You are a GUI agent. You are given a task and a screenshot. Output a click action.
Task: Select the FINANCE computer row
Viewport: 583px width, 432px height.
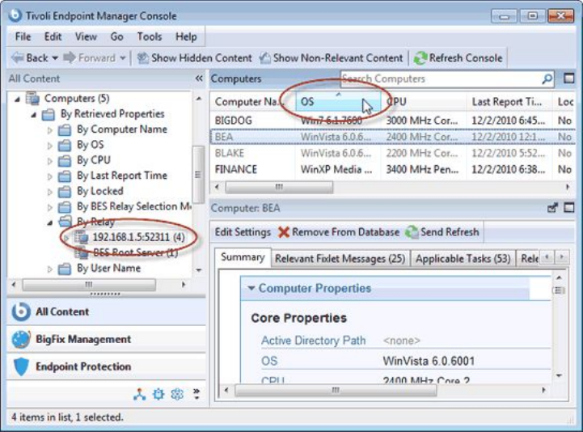pyautogui.click(x=393, y=169)
